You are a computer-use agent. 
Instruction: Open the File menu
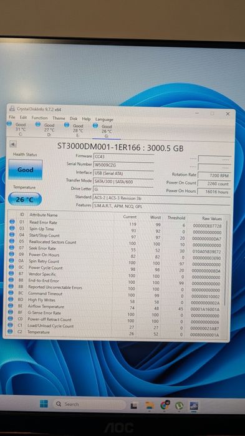pyautogui.click(x=12, y=117)
